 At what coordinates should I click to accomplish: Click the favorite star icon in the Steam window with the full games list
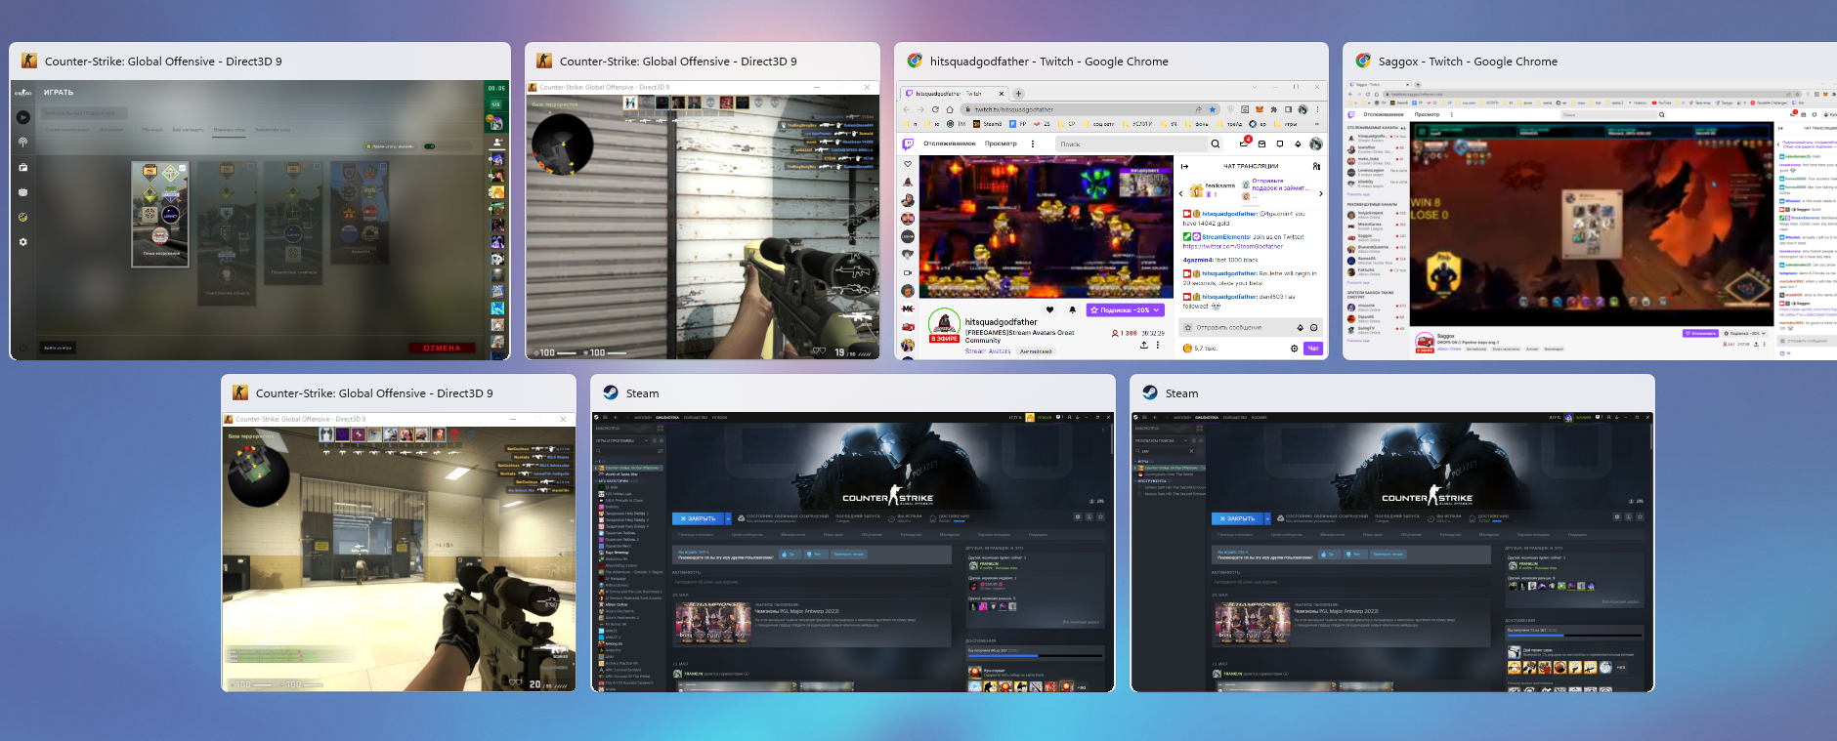tap(1101, 517)
